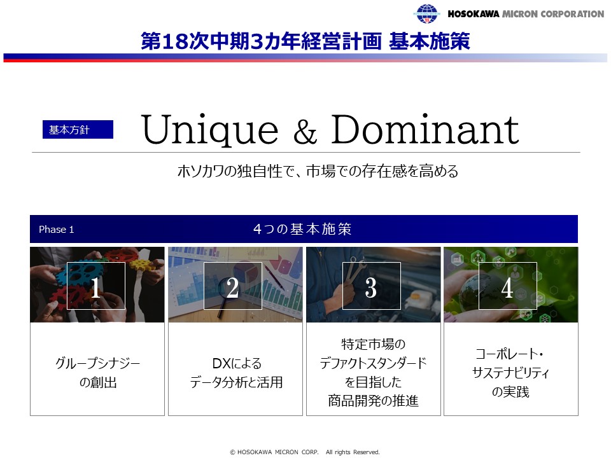Select the text グループシナジーの創出

pos(97,373)
